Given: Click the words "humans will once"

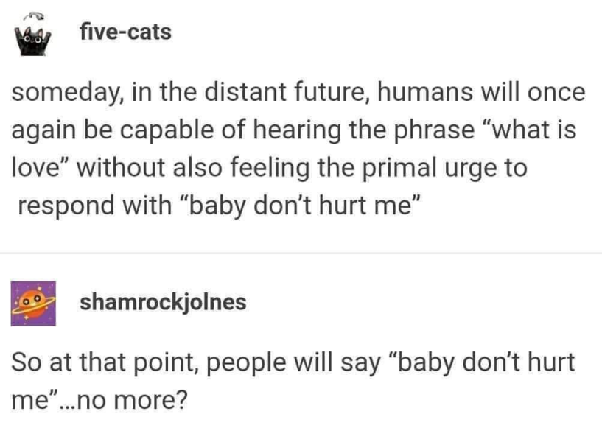Looking at the screenshot, I should click(x=481, y=92).
